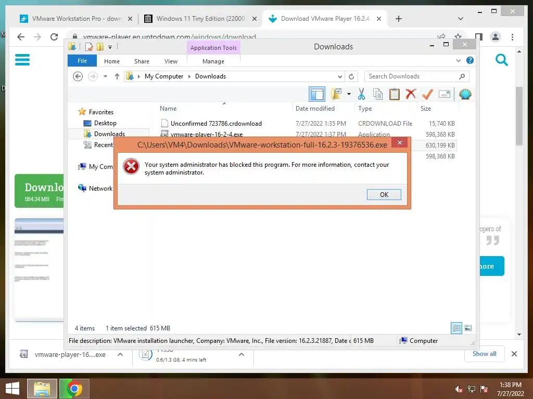
Task: Open a new Chrome tab
Action: coord(399,19)
